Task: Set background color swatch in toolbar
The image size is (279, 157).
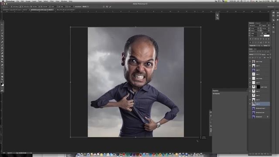Action: 3,85
